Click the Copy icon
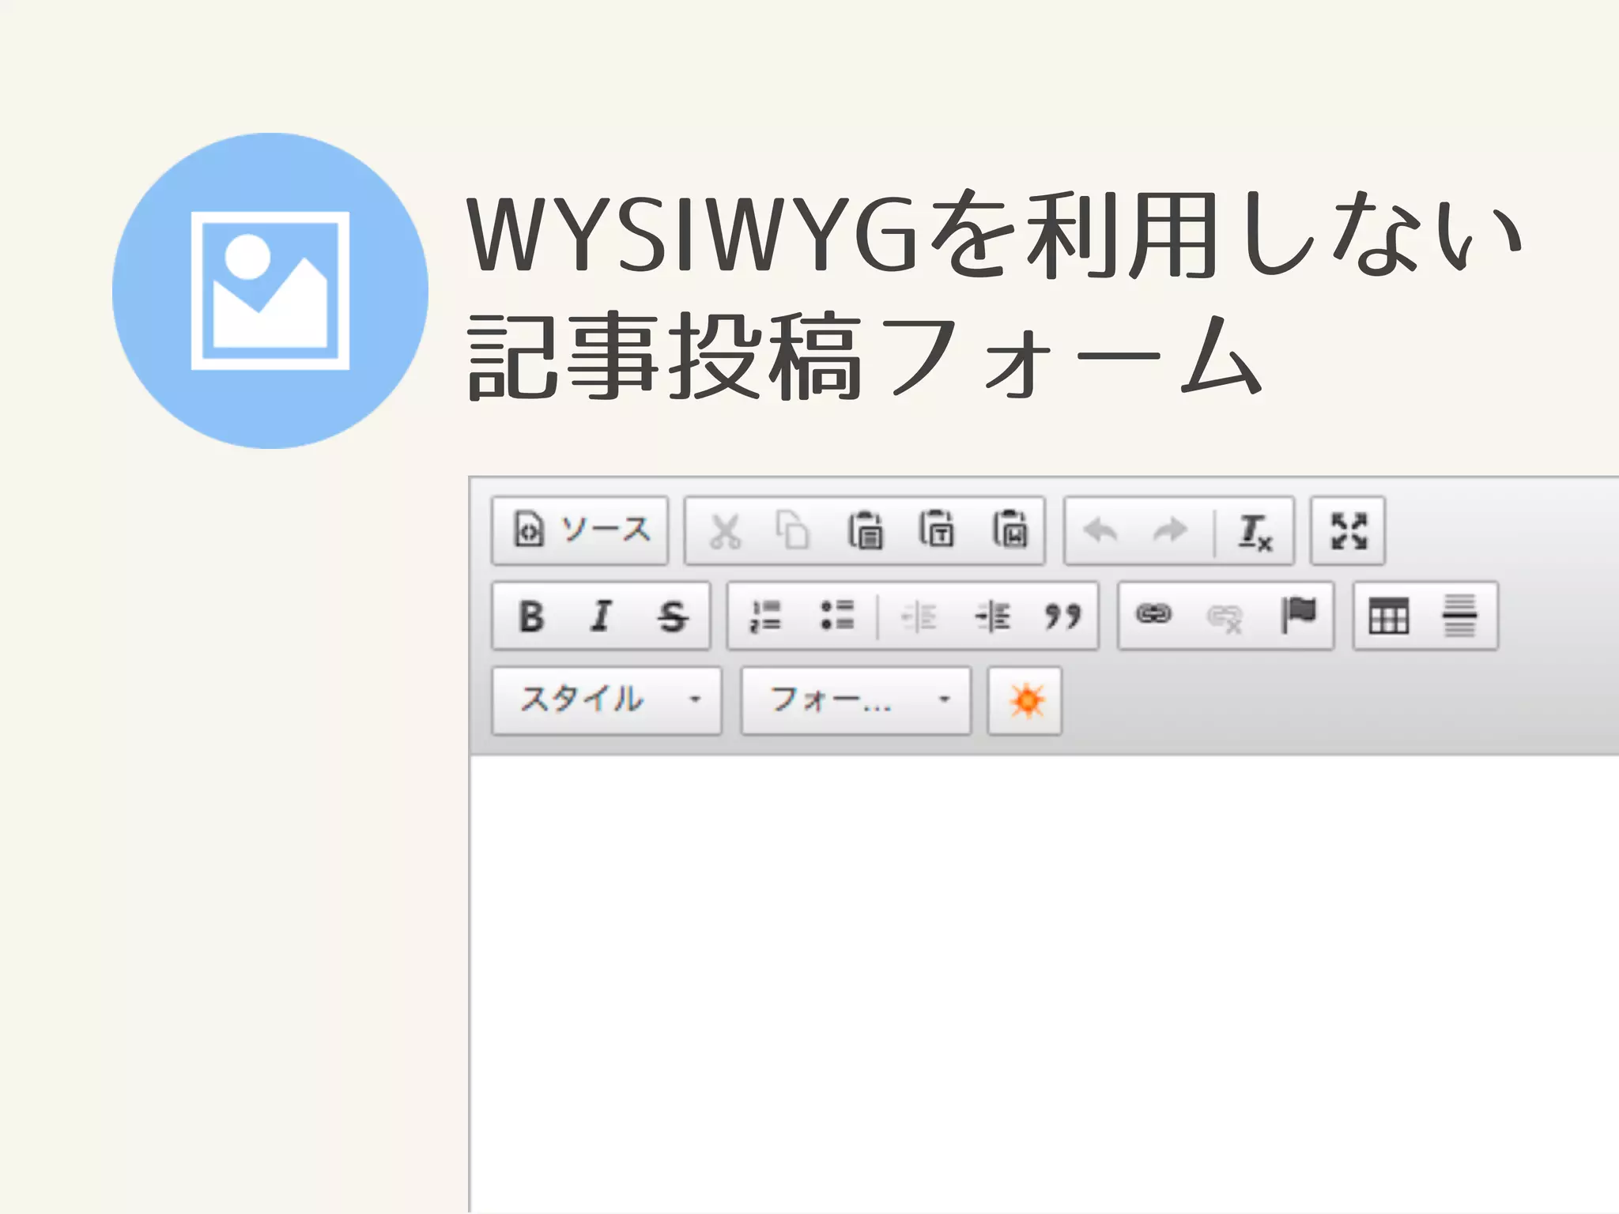1619x1214 pixels. 793,530
